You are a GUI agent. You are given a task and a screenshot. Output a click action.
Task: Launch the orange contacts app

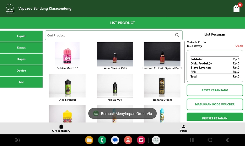pyautogui.click(x=128, y=140)
